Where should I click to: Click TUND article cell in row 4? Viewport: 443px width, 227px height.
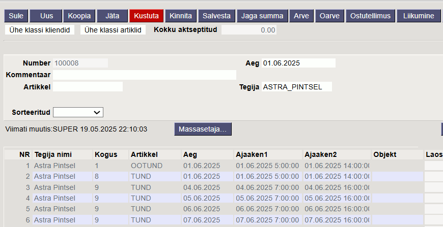tap(155, 198)
